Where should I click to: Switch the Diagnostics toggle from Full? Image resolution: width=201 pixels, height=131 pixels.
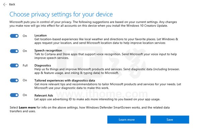[x=14, y=65]
